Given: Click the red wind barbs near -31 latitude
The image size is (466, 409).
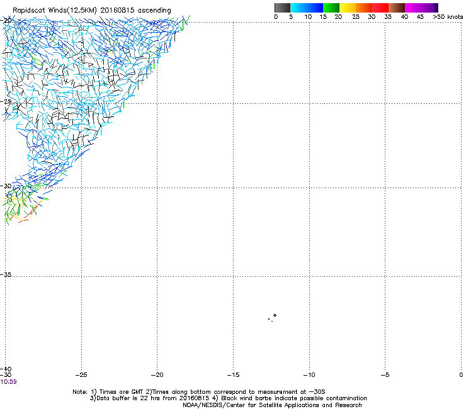Looking at the screenshot, I should click(32, 211).
